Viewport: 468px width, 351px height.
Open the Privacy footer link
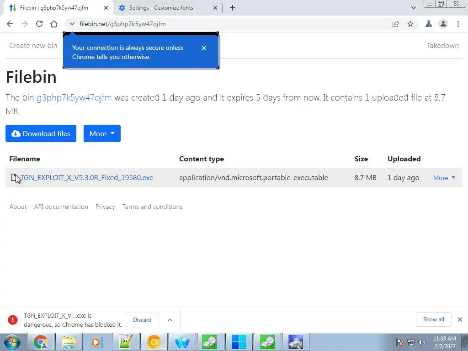[105, 207]
